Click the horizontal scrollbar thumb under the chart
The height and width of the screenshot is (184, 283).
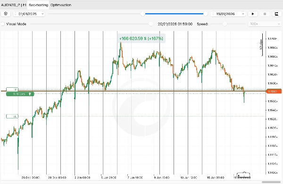click(271, 182)
